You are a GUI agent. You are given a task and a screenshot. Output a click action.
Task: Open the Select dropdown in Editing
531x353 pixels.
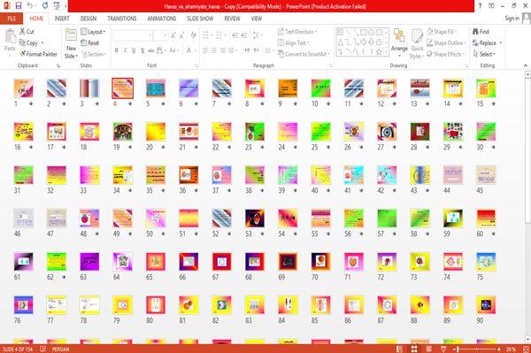484,54
